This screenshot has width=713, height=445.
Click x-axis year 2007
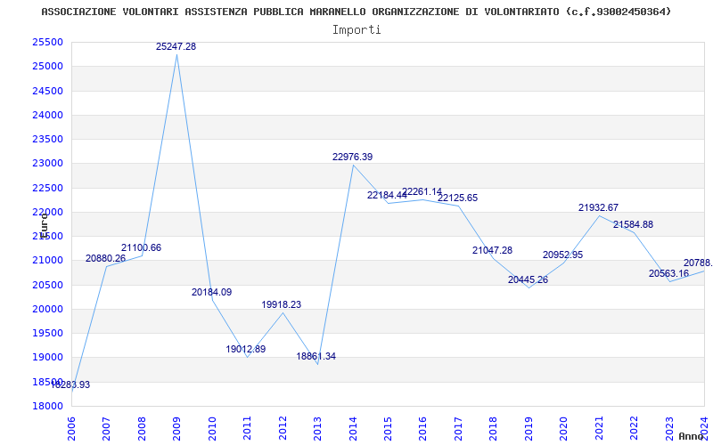106,428
